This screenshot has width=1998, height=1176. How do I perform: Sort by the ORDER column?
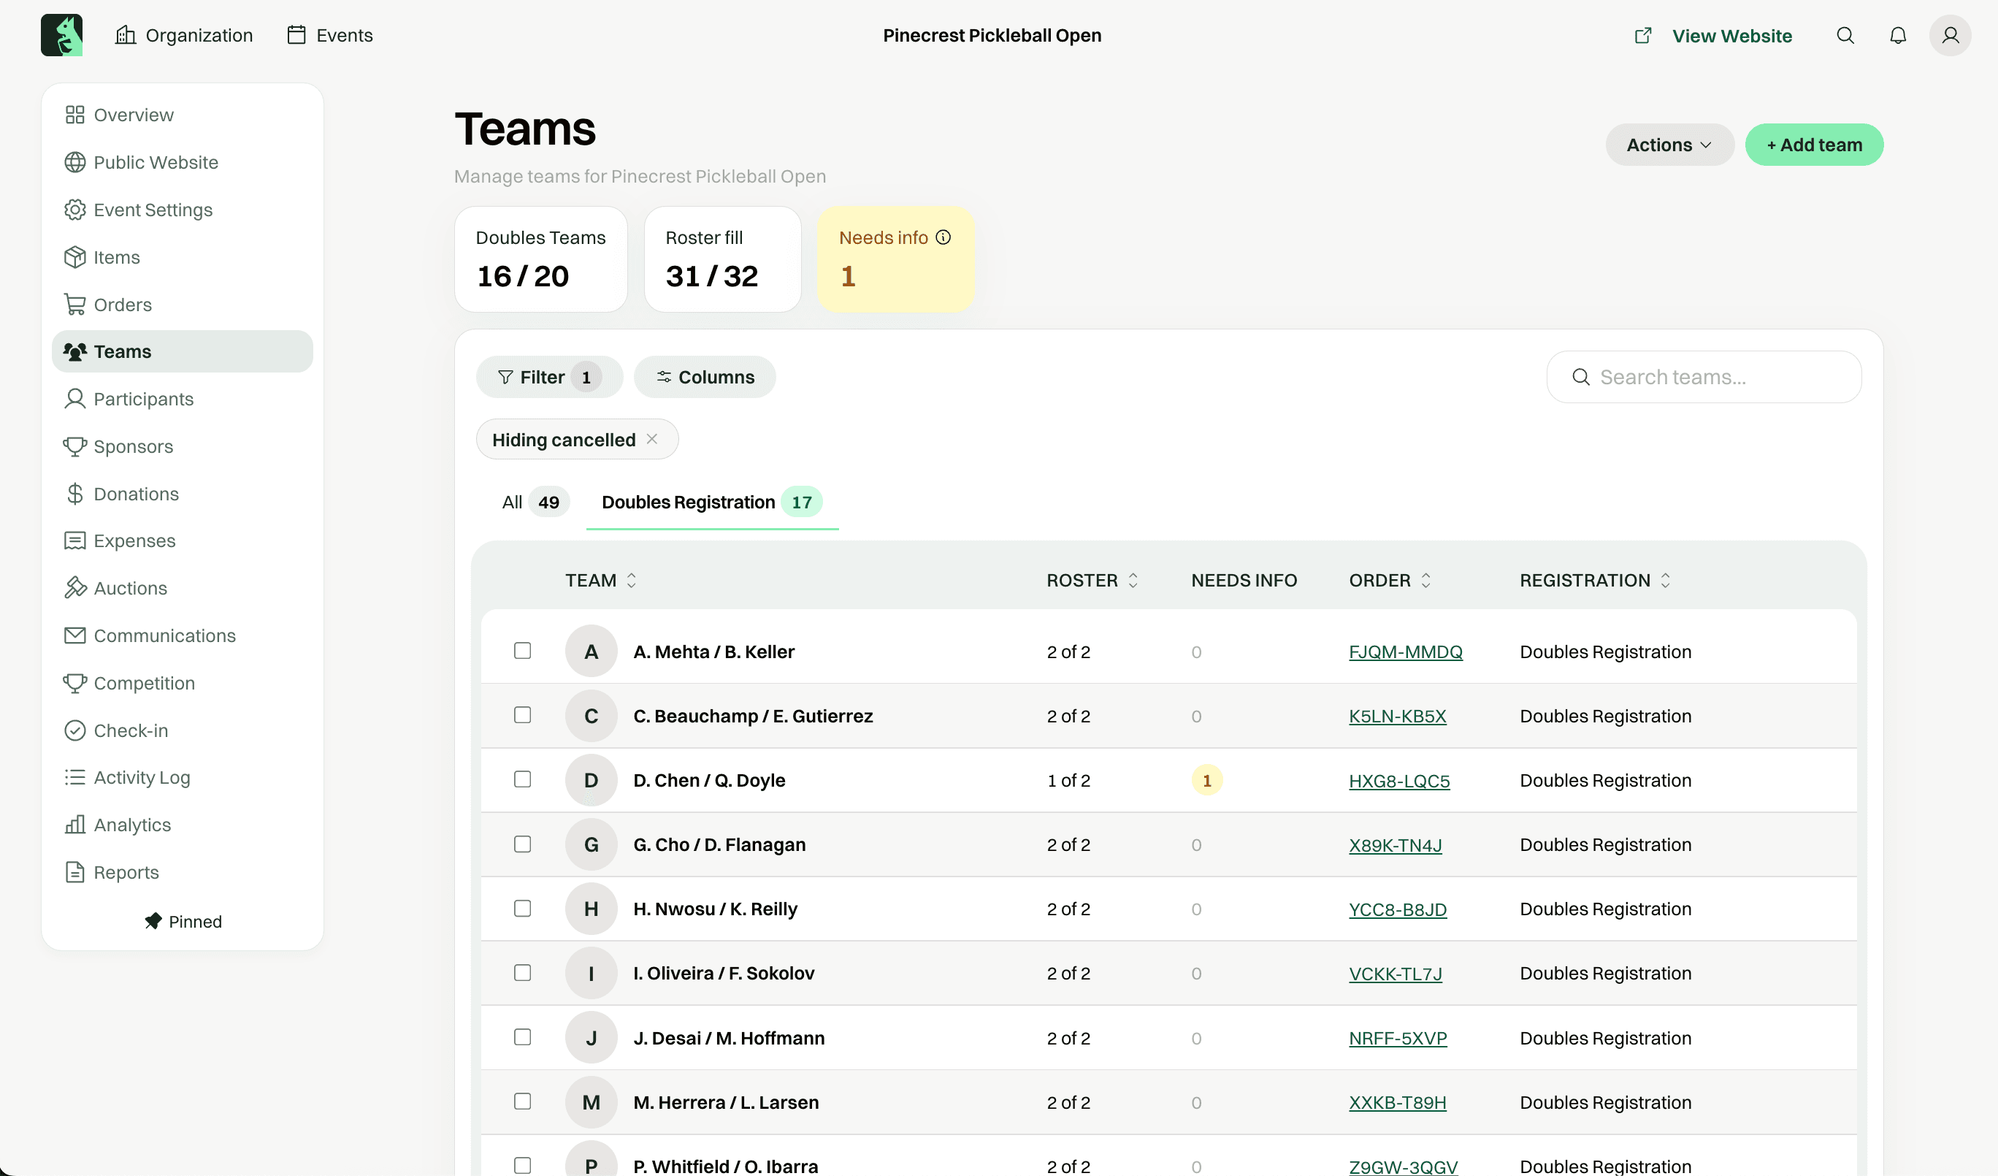[x=1390, y=581]
